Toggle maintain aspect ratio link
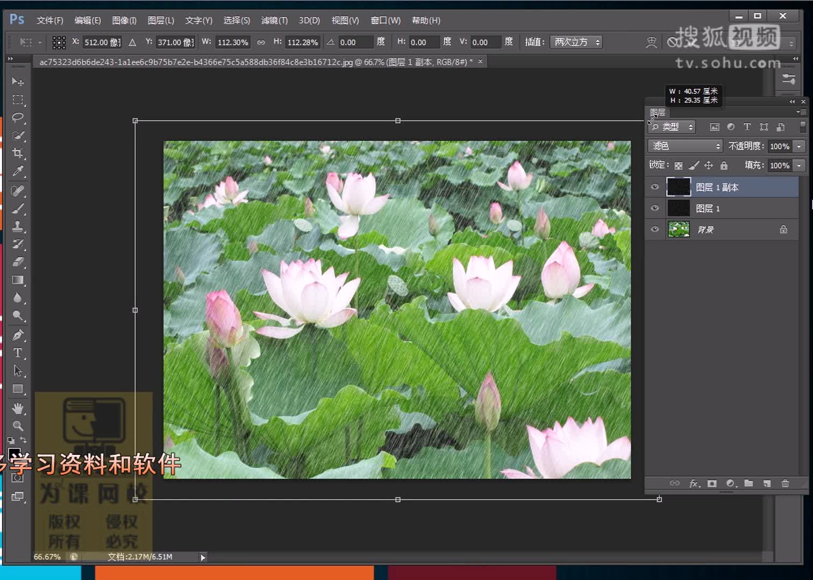 (x=261, y=42)
